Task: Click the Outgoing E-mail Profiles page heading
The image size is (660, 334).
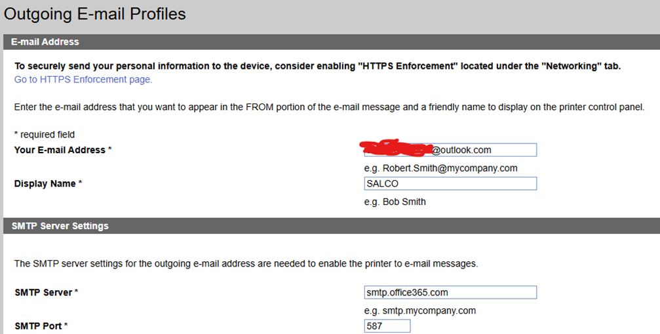Action: (95, 14)
